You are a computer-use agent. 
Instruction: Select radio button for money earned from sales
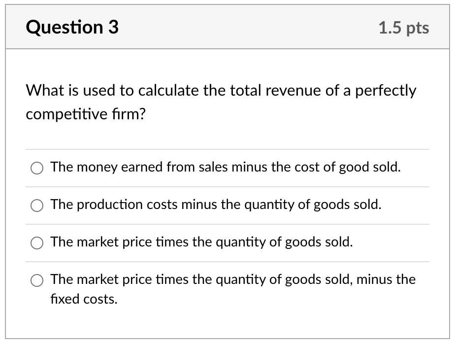point(37,168)
